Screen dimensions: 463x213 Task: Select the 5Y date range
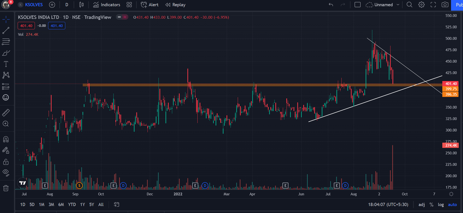coord(91,205)
